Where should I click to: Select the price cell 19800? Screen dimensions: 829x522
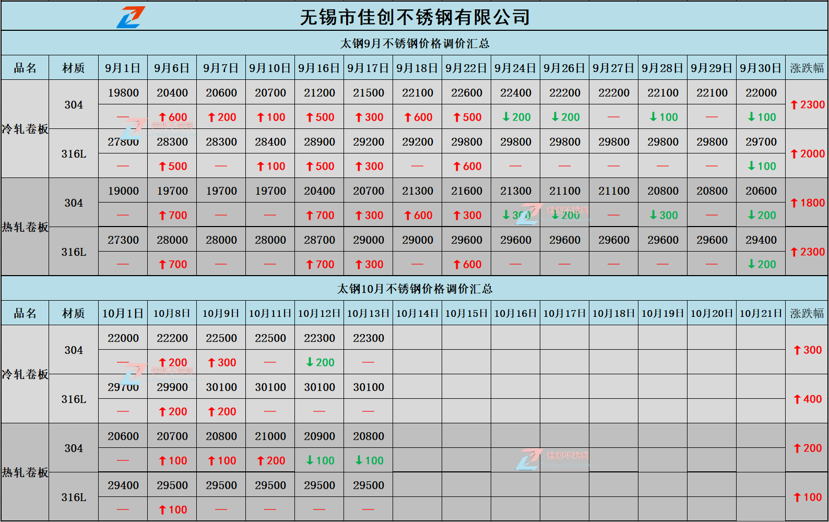pos(123,92)
